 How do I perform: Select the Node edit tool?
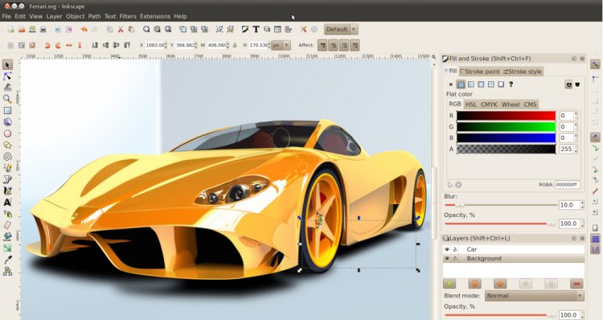(x=7, y=76)
